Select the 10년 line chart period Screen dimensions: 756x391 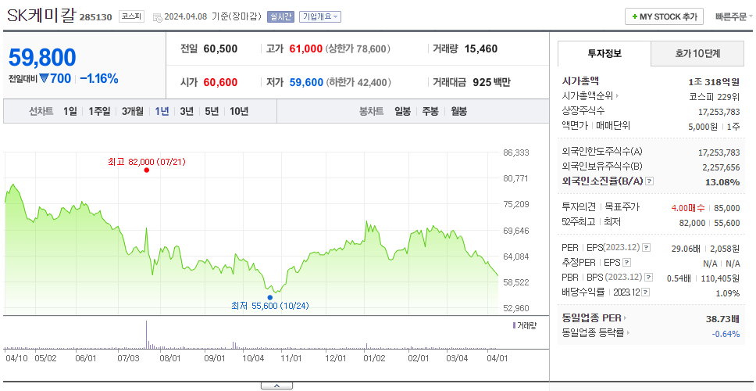tap(239, 112)
